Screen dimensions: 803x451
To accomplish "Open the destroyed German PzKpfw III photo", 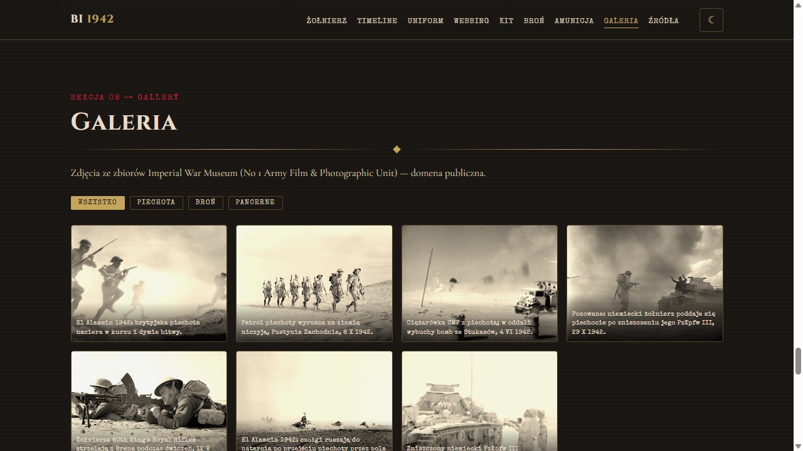I will [479, 401].
